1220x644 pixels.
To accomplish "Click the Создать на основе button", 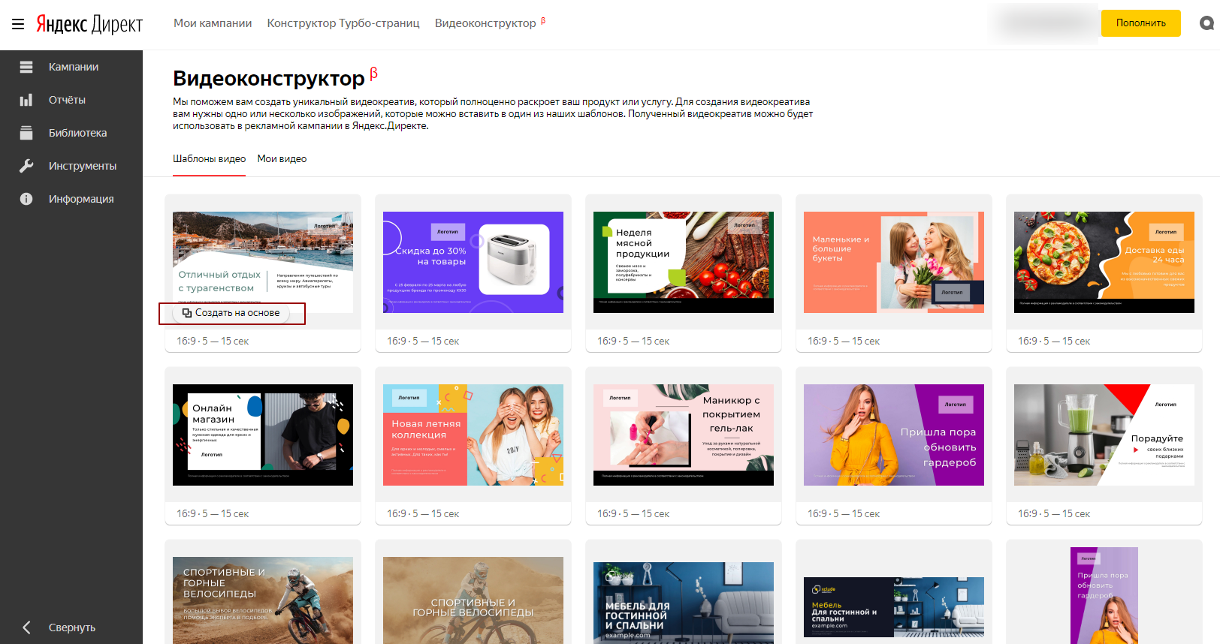I will [x=232, y=313].
